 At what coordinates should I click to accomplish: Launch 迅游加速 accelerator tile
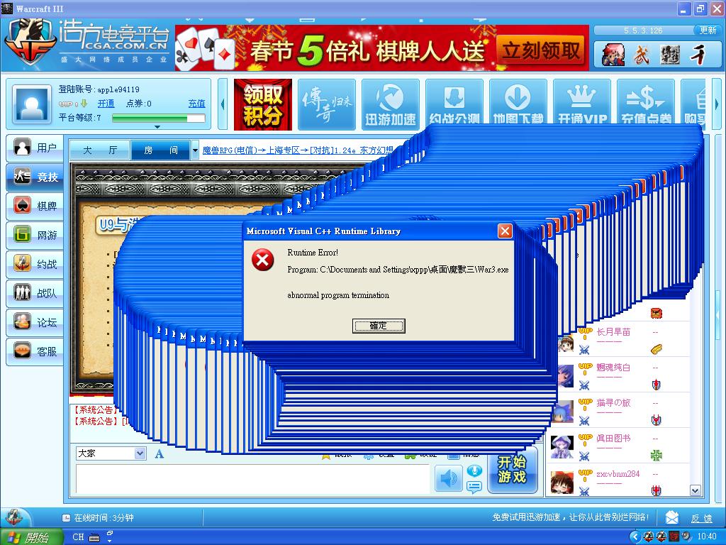pos(391,104)
